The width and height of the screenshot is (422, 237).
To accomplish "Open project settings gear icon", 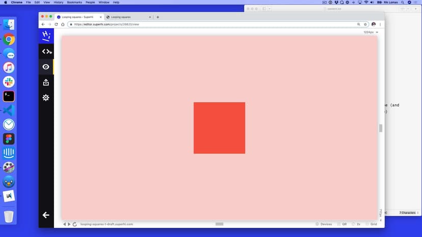I will [x=46, y=98].
